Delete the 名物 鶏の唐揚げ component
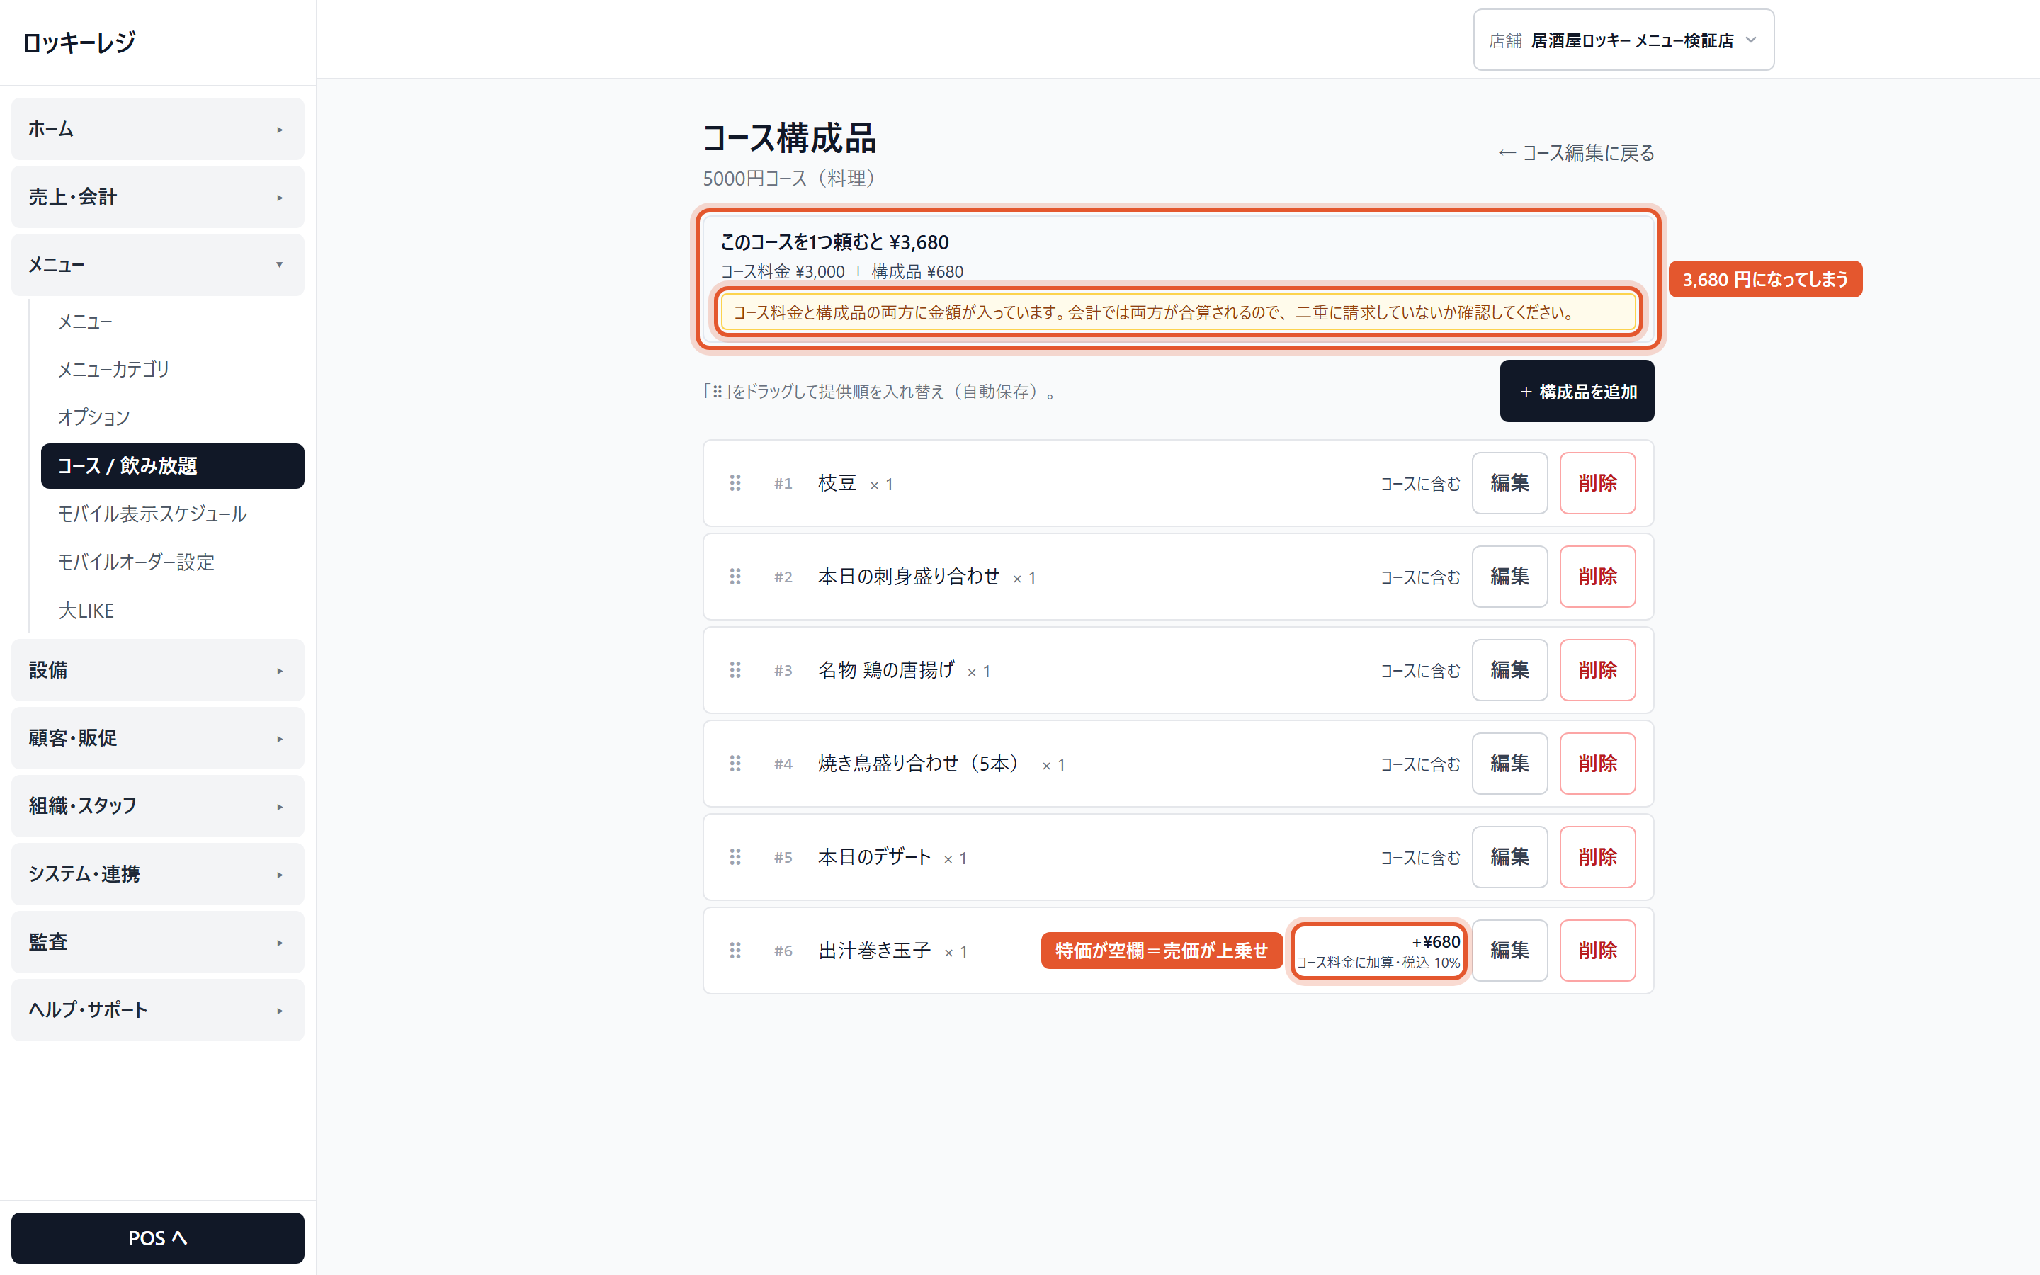 [1597, 670]
